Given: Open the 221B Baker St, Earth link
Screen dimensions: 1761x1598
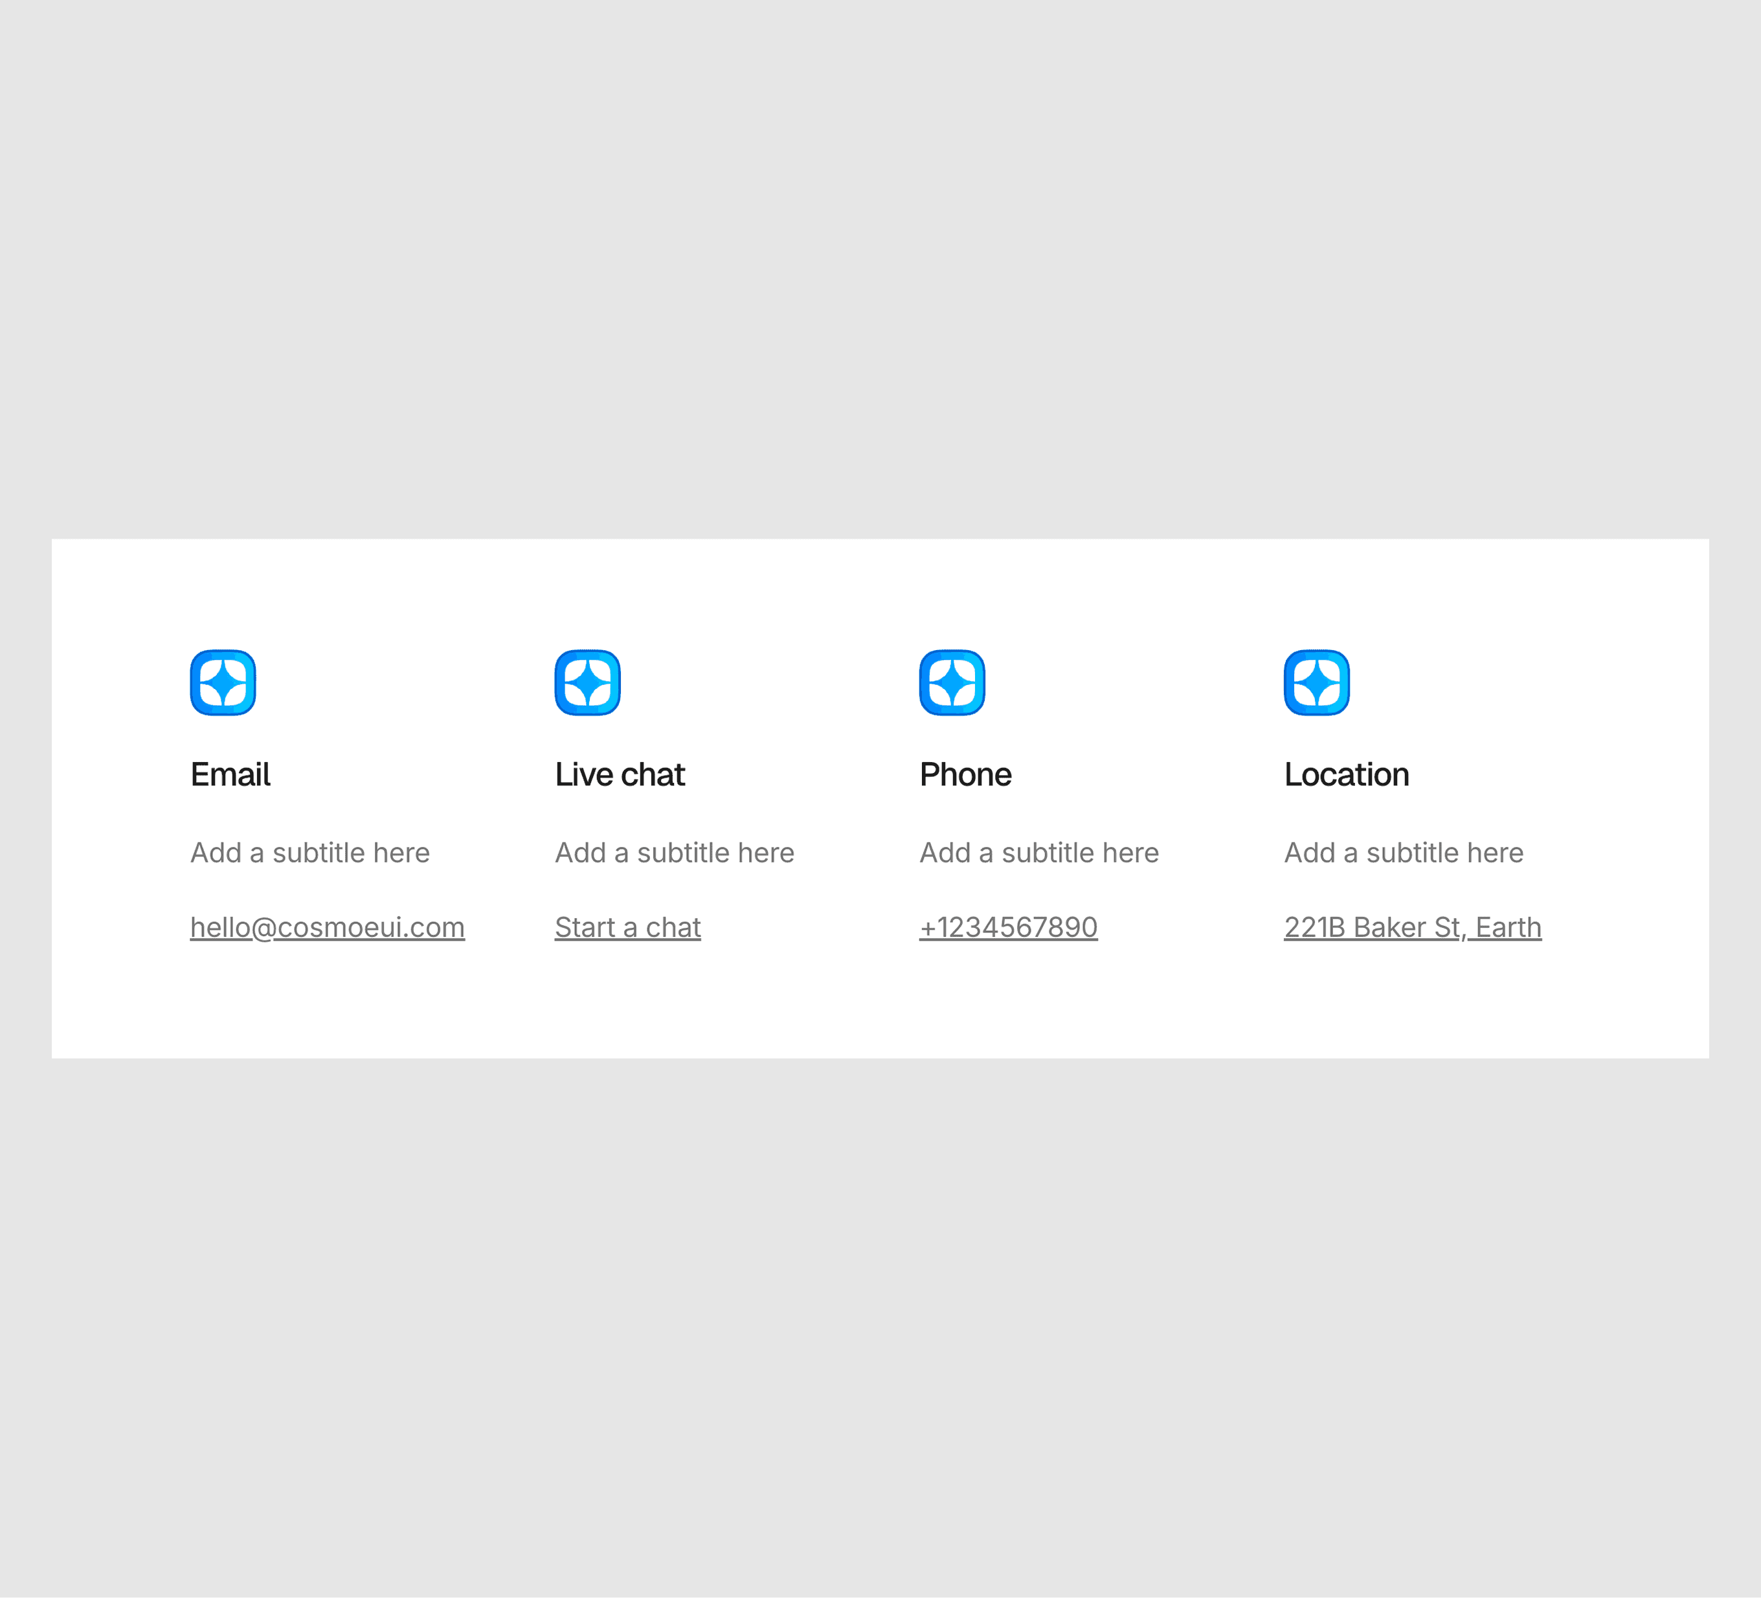Looking at the screenshot, I should 1413,927.
